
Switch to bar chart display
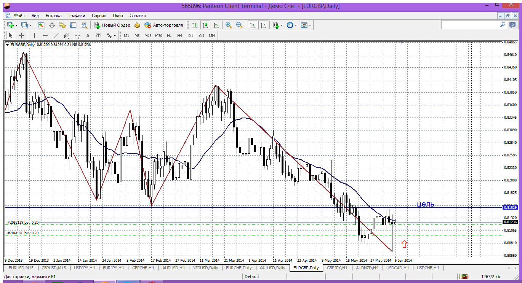point(195,25)
